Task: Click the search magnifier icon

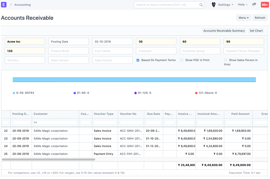Action: [x=201, y=5]
